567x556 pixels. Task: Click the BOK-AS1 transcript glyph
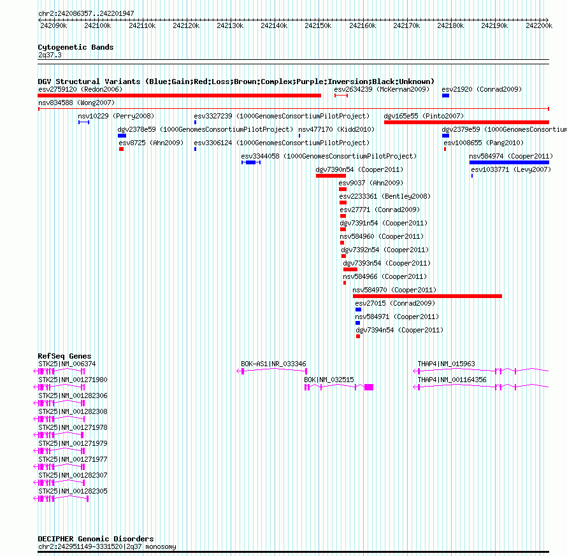point(272,371)
